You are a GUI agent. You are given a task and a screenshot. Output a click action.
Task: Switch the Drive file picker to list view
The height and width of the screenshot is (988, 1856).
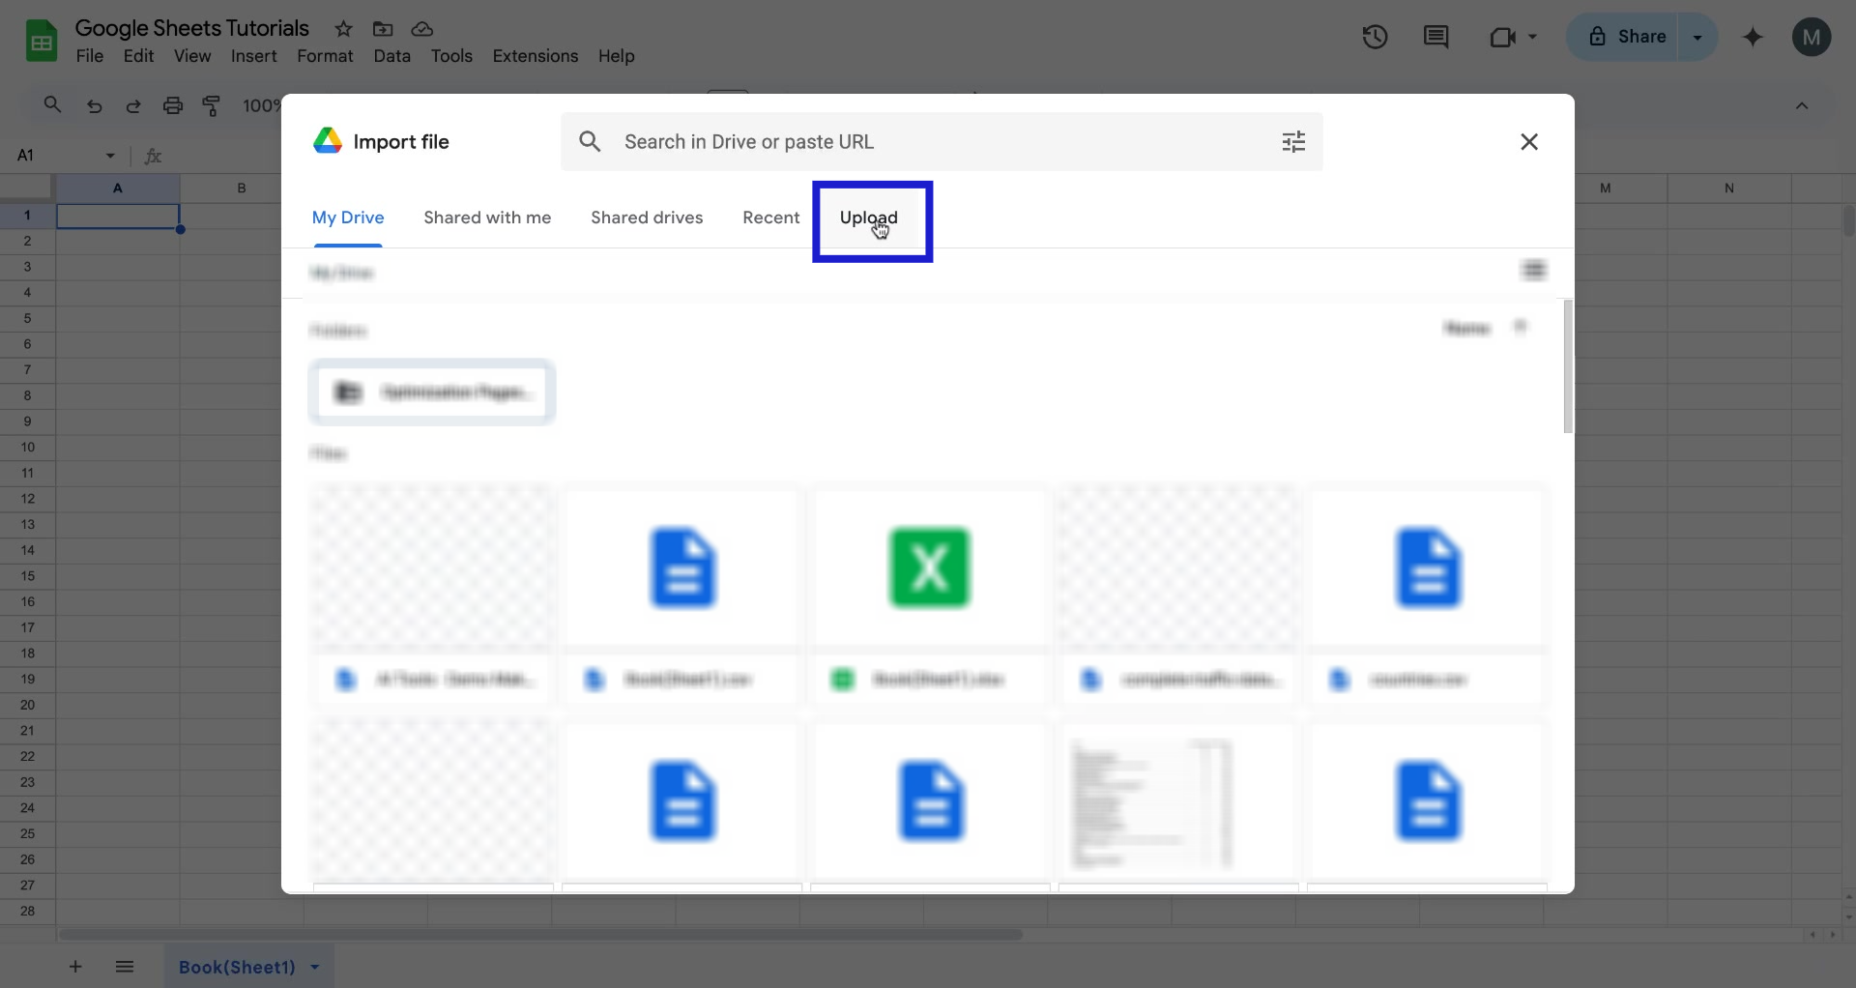click(x=1533, y=270)
